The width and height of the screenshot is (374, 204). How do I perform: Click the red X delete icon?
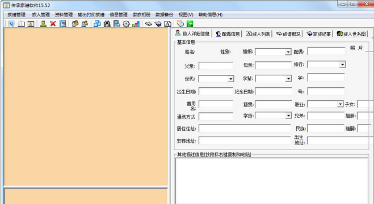[x=53, y=24]
